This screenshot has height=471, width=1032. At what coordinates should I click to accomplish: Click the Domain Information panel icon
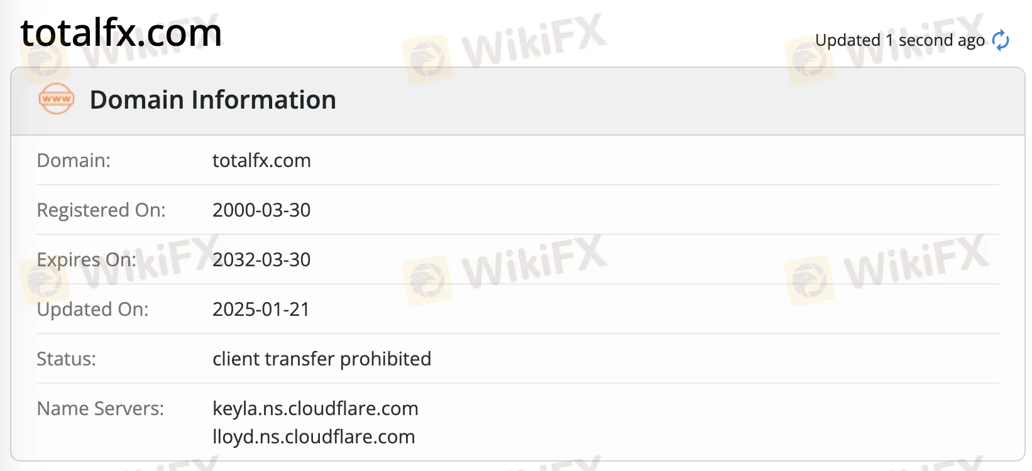tap(55, 99)
